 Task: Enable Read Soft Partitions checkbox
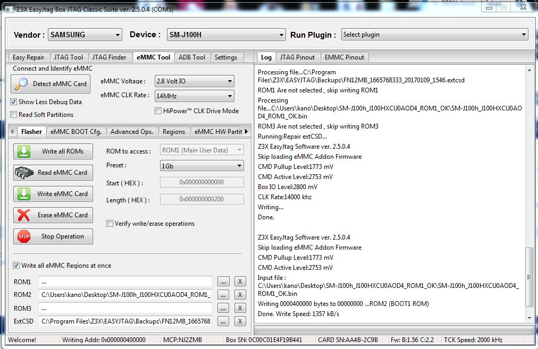coord(13,115)
